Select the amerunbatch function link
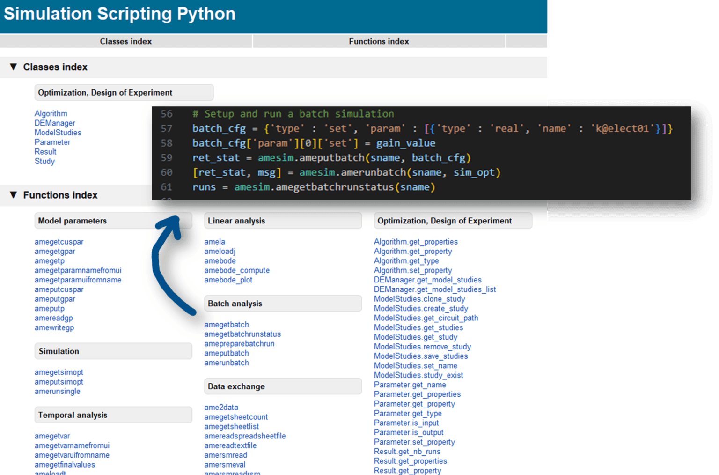The image size is (719, 475). [x=227, y=363]
